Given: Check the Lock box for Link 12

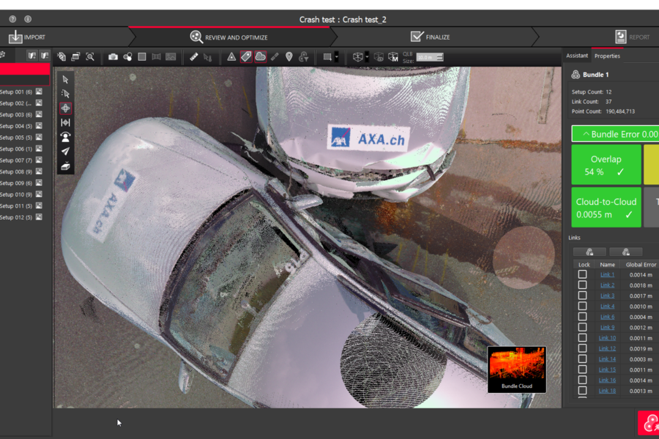Looking at the screenshot, I should click(583, 348).
